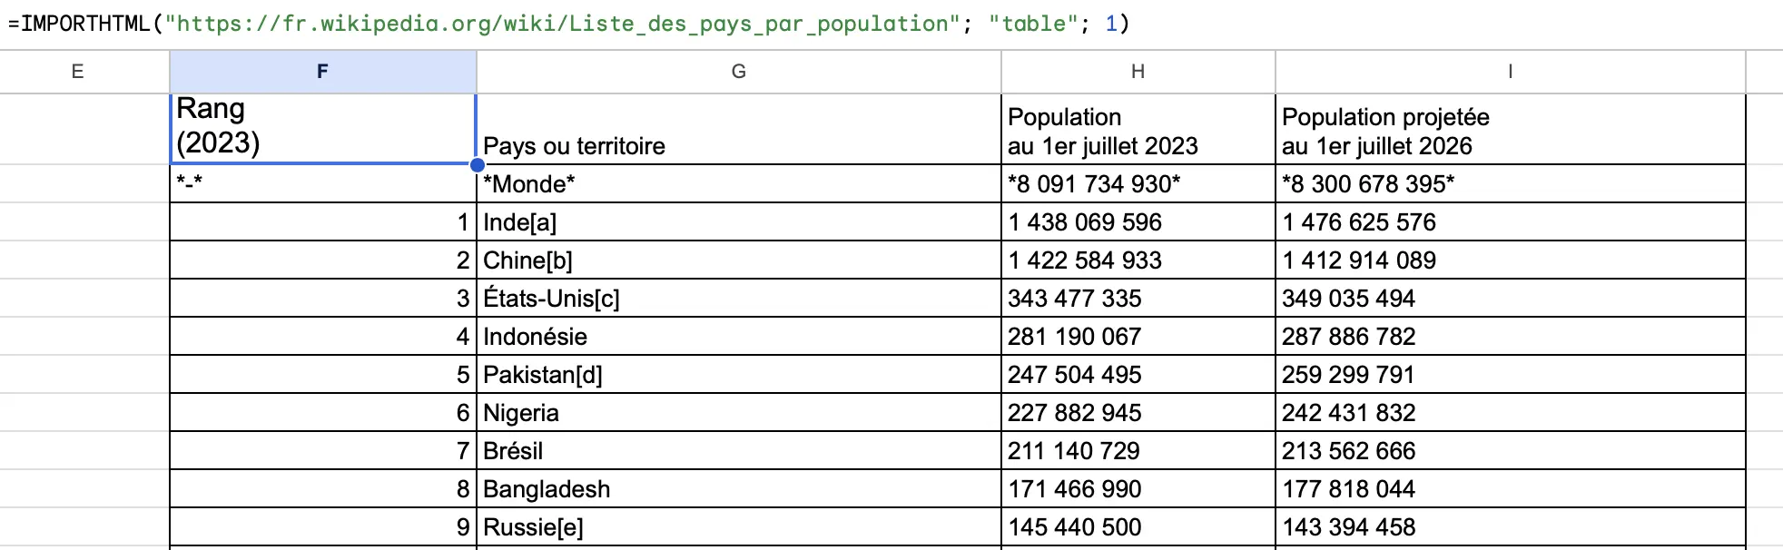
Task: Click the '1 412 914 089' cell
Action: (x=1511, y=260)
